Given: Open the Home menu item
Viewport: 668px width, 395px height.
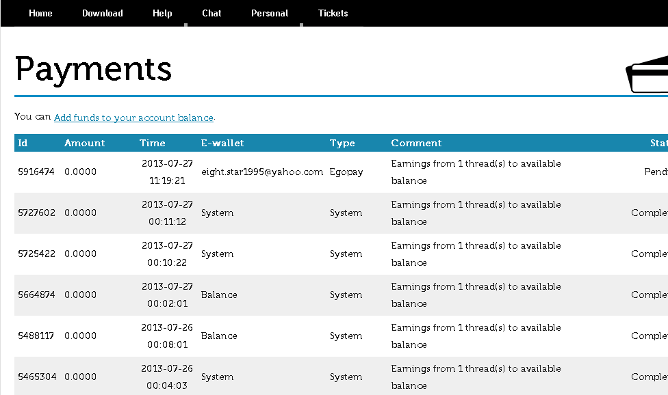Looking at the screenshot, I should pos(40,13).
